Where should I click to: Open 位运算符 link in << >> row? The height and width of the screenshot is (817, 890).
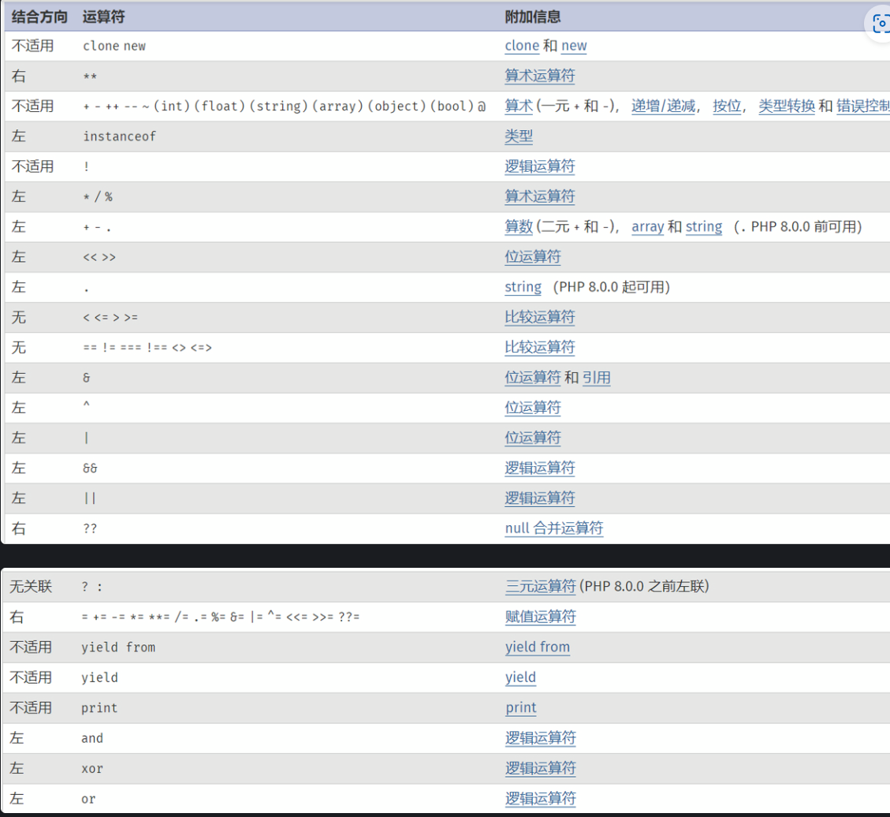click(533, 257)
